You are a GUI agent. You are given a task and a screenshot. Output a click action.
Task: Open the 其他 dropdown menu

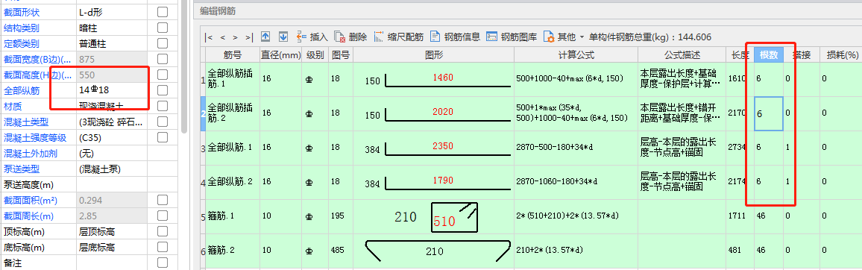pos(564,37)
